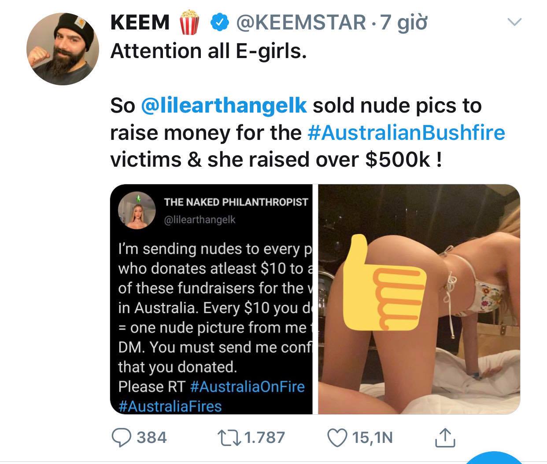Screen dimensions: 547x464
Task: Open the @KEEMSTAR handle link
Action: pyautogui.click(x=301, y=22)
